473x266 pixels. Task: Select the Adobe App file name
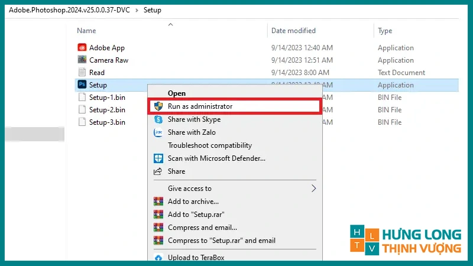(x=107, y=48)
